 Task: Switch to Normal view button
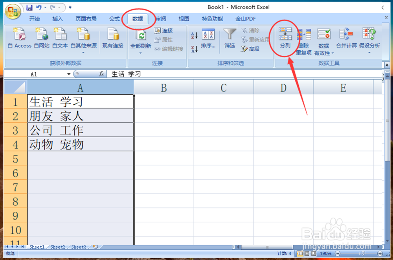300,253
